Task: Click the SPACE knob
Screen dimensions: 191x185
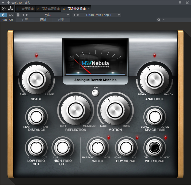Action: [x=36, y=80]
